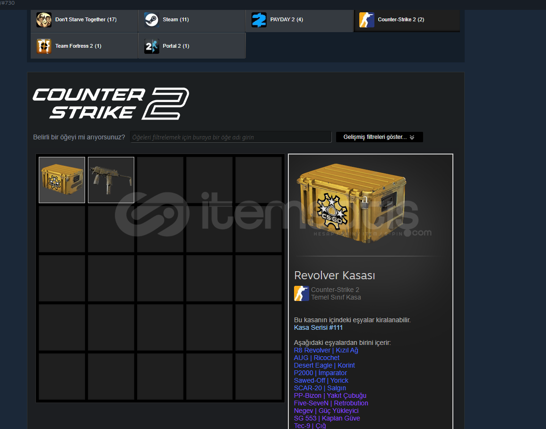This screenshot has width=546, height=429.
Task: Open the SCAR-20 | Salgın link
Action: (320, 388)
